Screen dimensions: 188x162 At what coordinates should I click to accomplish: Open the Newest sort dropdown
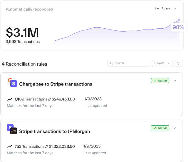point(162,63)
